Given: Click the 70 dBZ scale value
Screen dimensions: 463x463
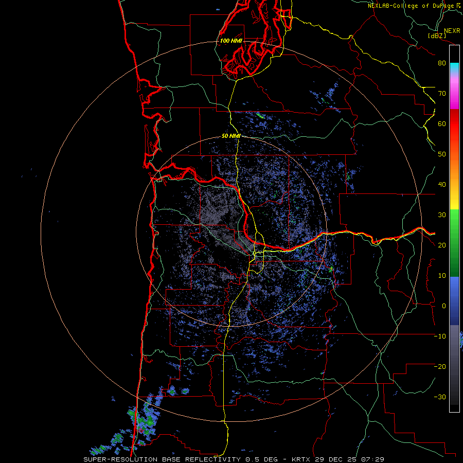Looking at the screenshot, I should (442, 94).
